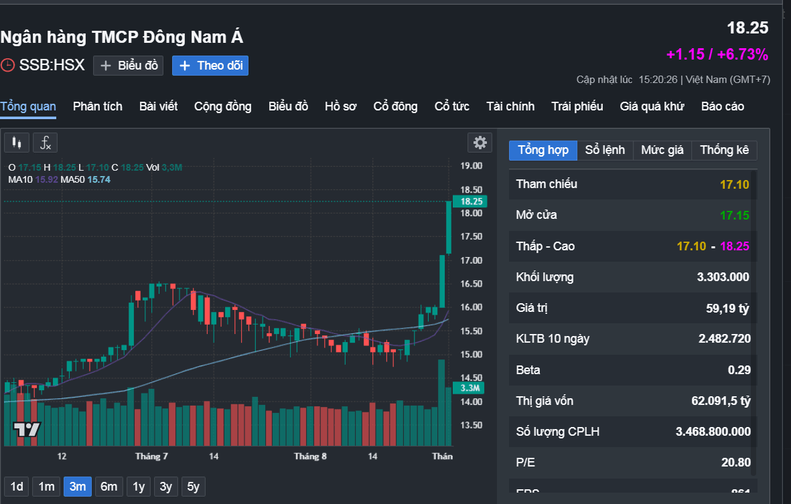The image size is (791, 504).
Task: Click the summary panel vertical scrollbar
Action: point(753,323)
